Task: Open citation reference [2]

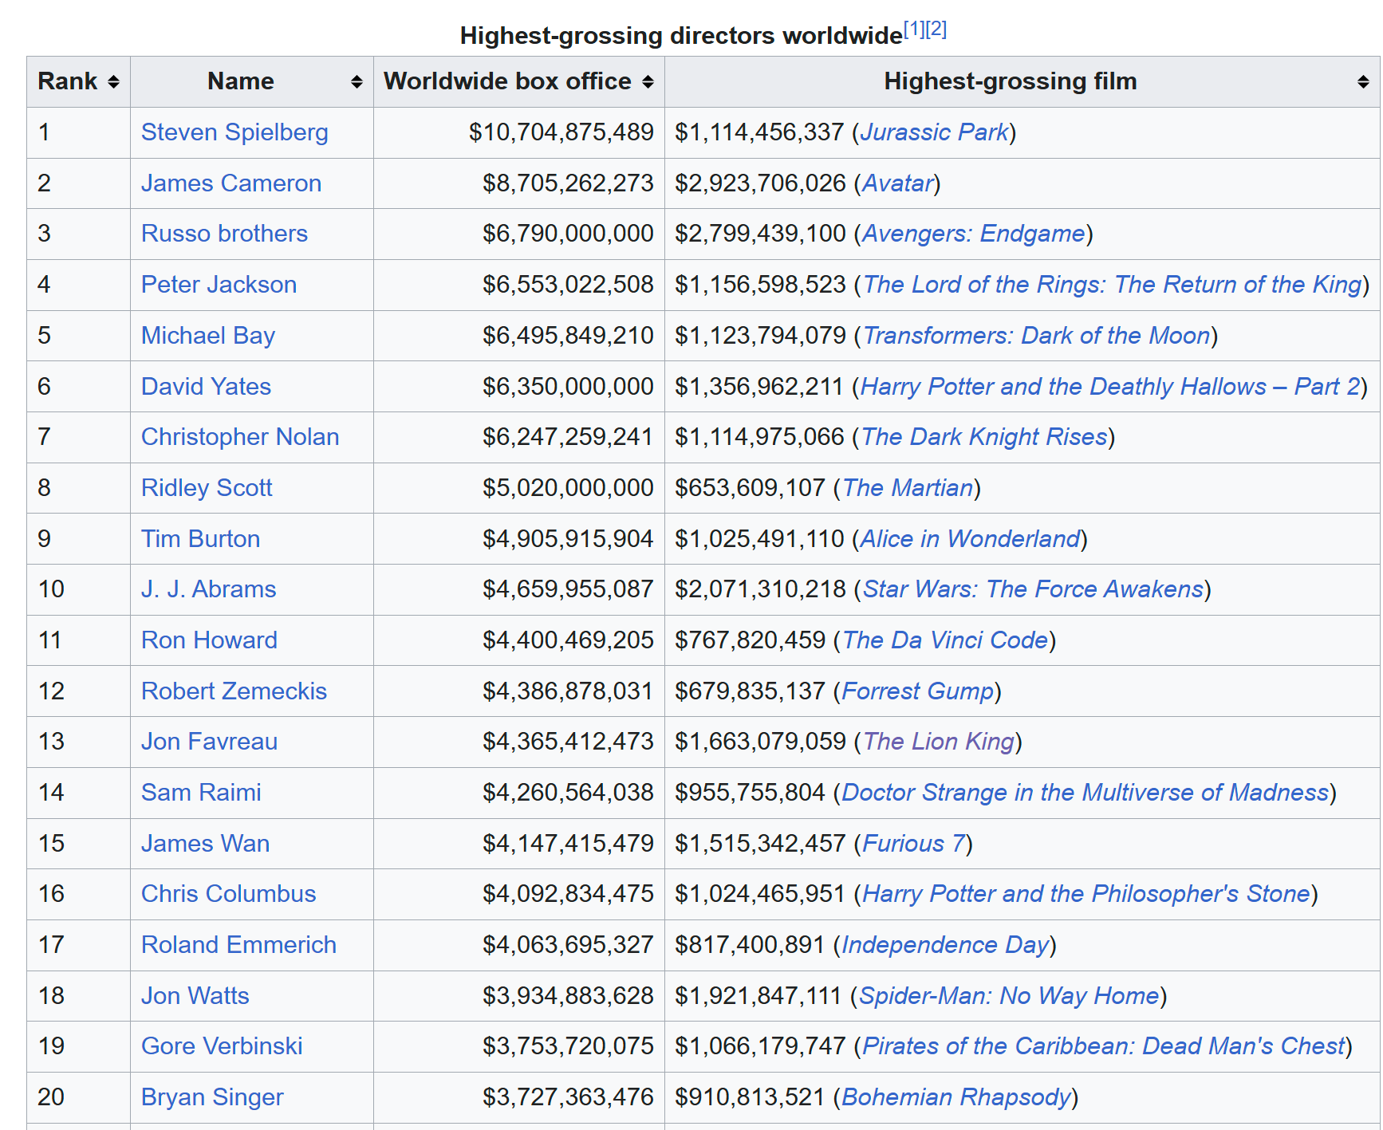Action: tap(936, 30)
